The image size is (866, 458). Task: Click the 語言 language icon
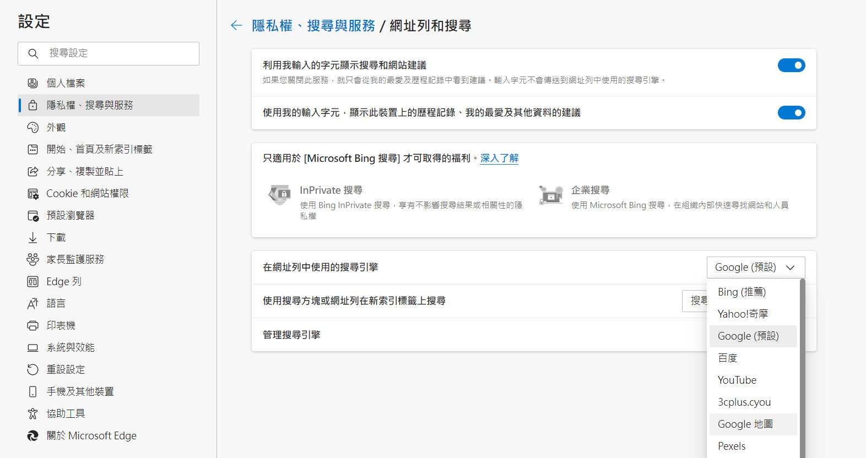(x=33, y=303)
